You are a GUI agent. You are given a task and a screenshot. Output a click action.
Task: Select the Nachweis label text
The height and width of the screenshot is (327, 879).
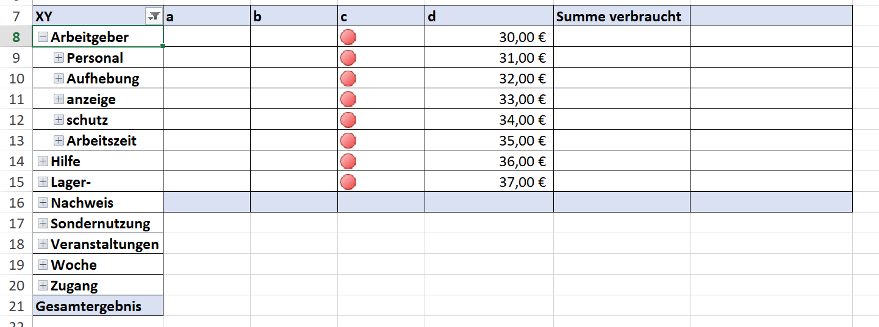click(82, 203)
